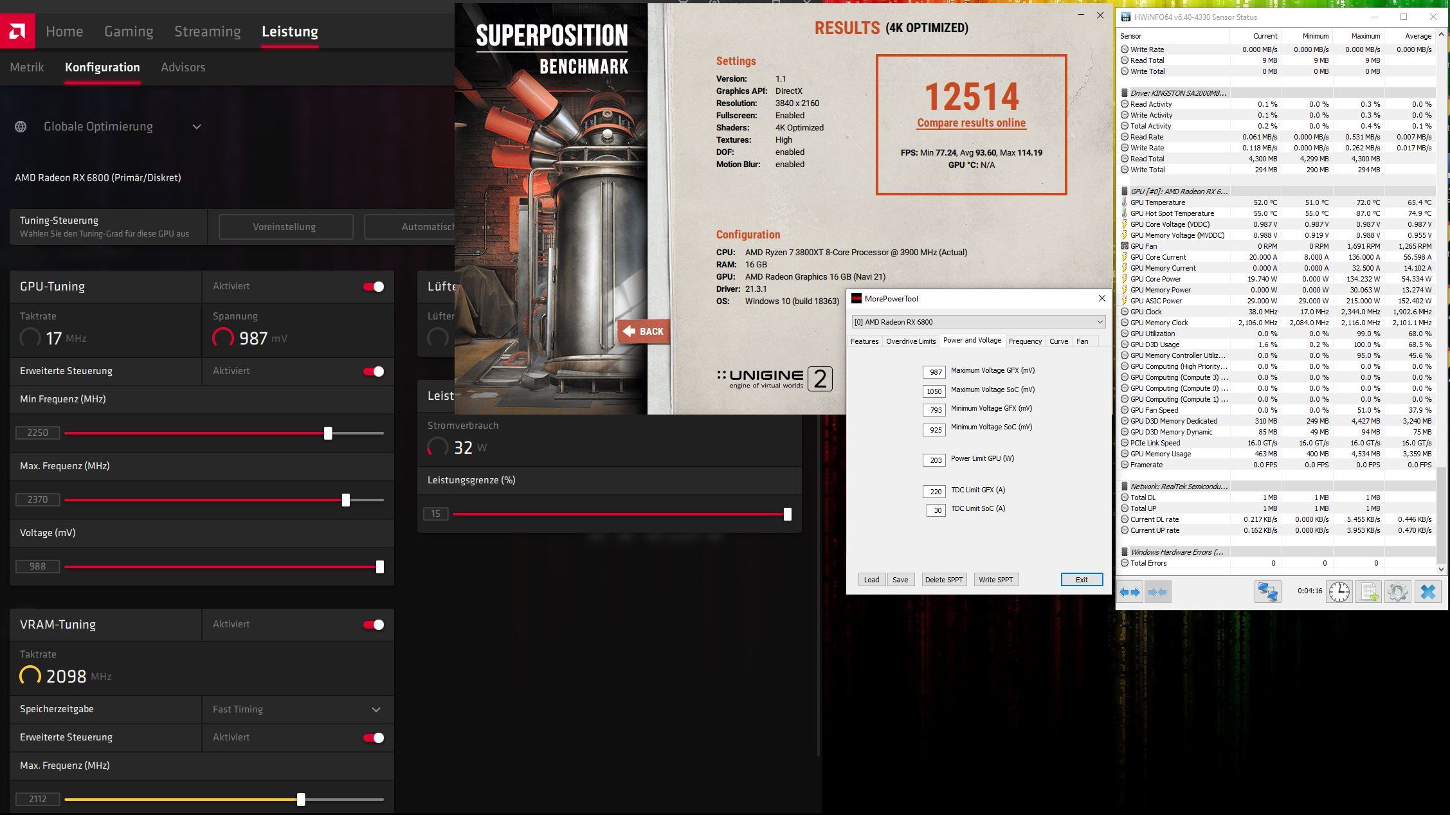The image size is (1450, 815).
Task: Click the Maximum Voltage GFX (mV) field
Action: point(934,372)
